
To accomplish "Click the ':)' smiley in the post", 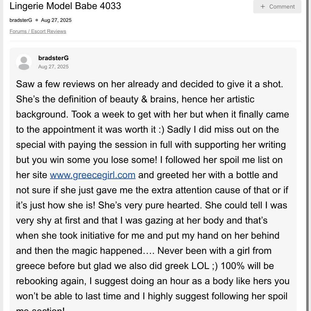I will tap(161, 130).
